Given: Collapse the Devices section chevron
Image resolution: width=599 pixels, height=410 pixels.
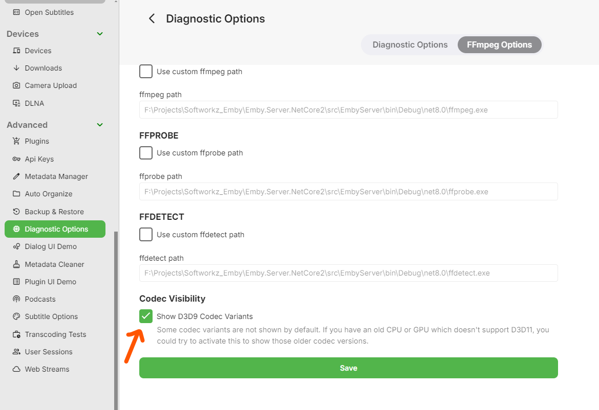Looking at the screenshot, I should tap(100, 34).
